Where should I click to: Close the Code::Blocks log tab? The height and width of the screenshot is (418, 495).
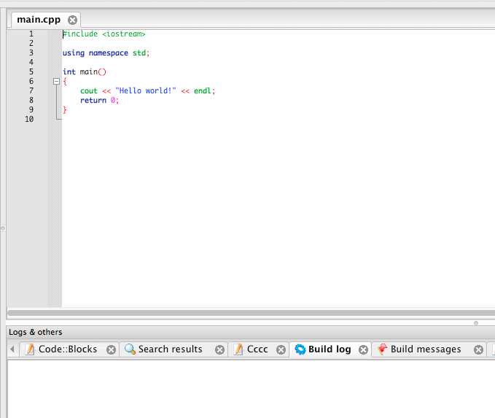(x=111, y=350)
